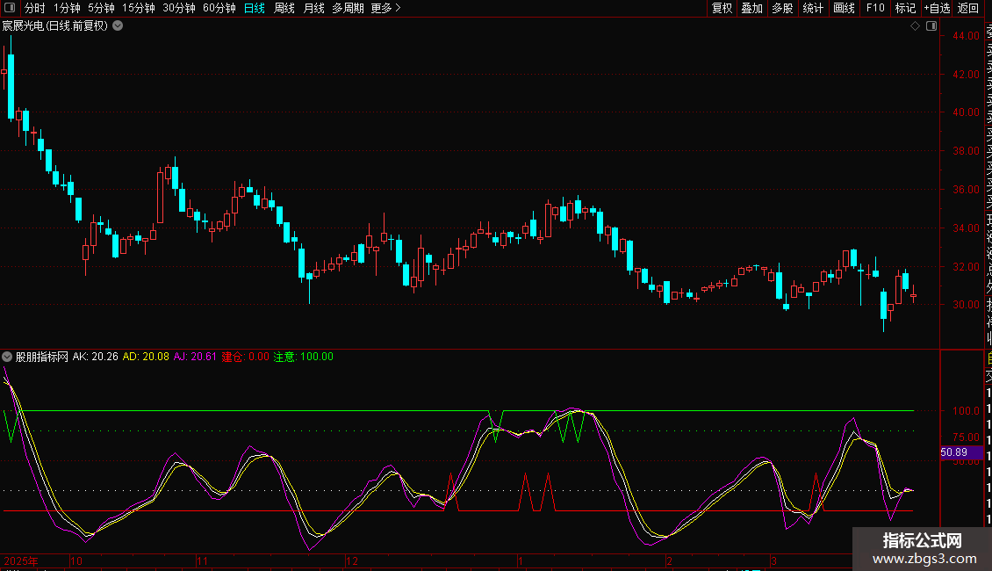Toggle the right side panel icon near 44.00

(x=931, y=26)
